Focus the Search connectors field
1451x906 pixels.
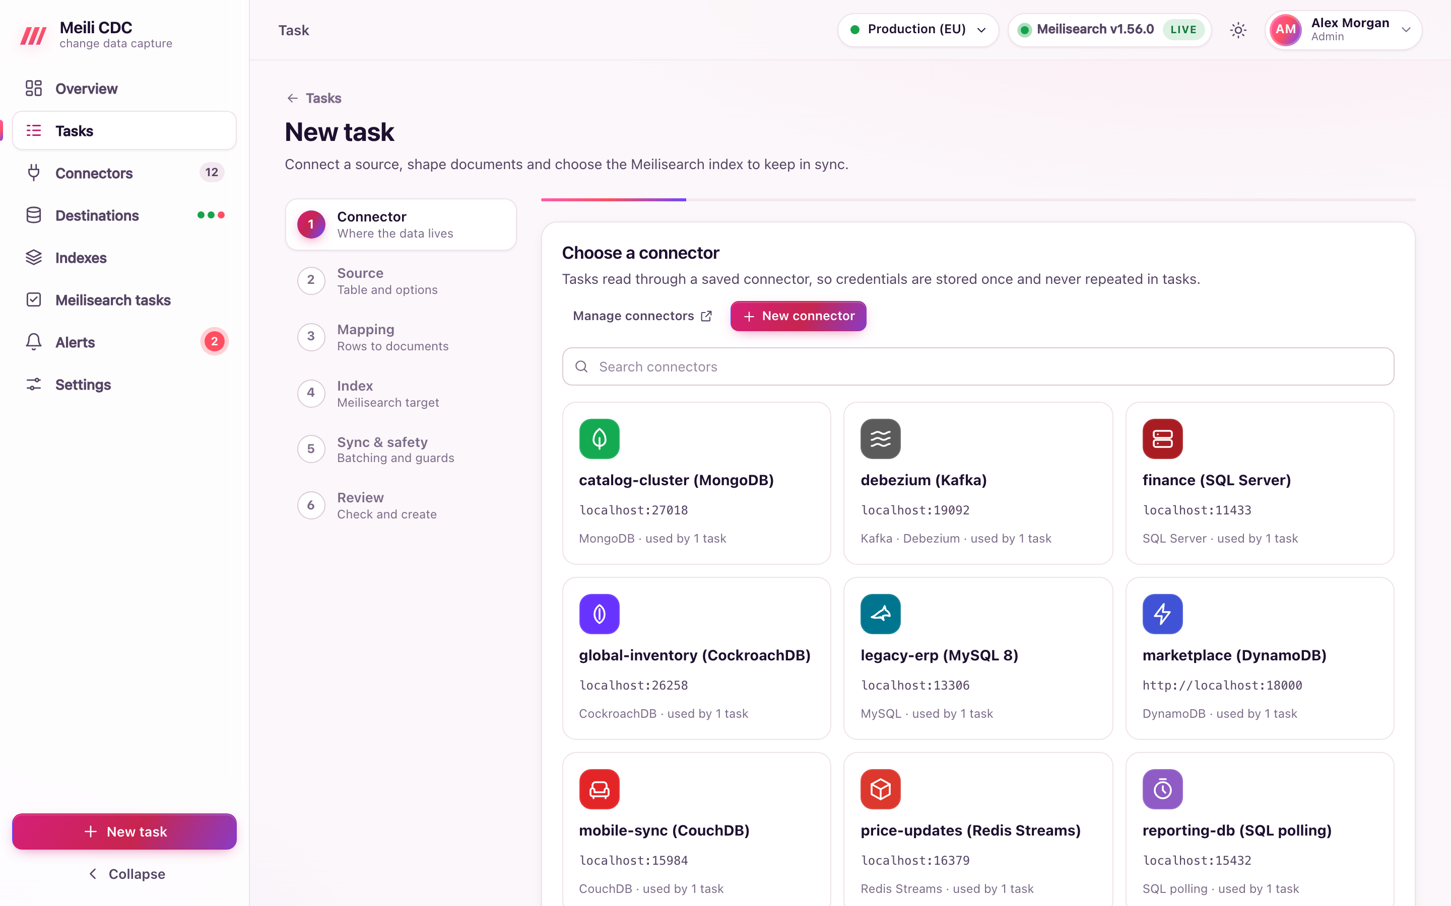(x=978, y=366)
